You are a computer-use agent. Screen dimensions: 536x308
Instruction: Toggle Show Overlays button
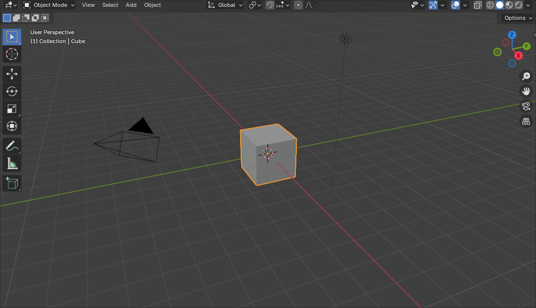pyautogui.click(x=455, y=5)
